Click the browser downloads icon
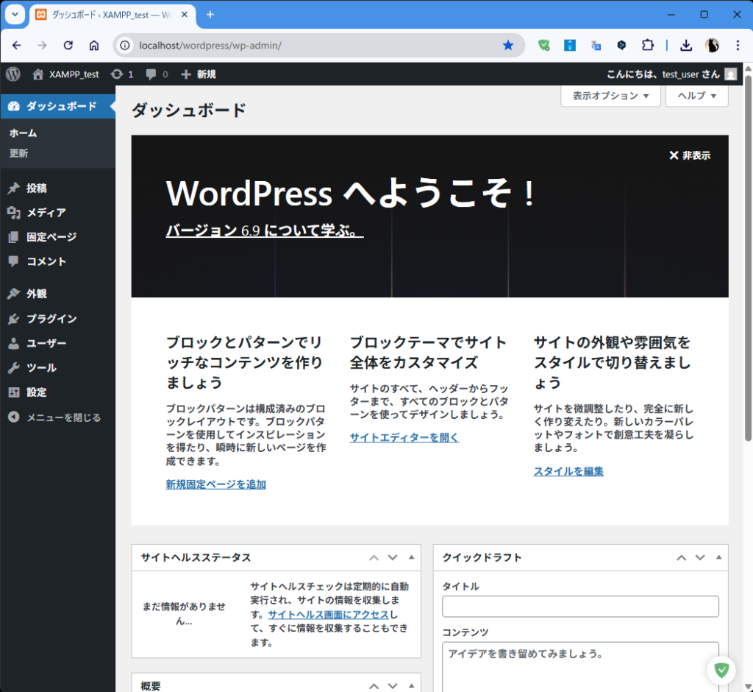The width and height of the screenshot is (753, 692). tap(685, 46)
